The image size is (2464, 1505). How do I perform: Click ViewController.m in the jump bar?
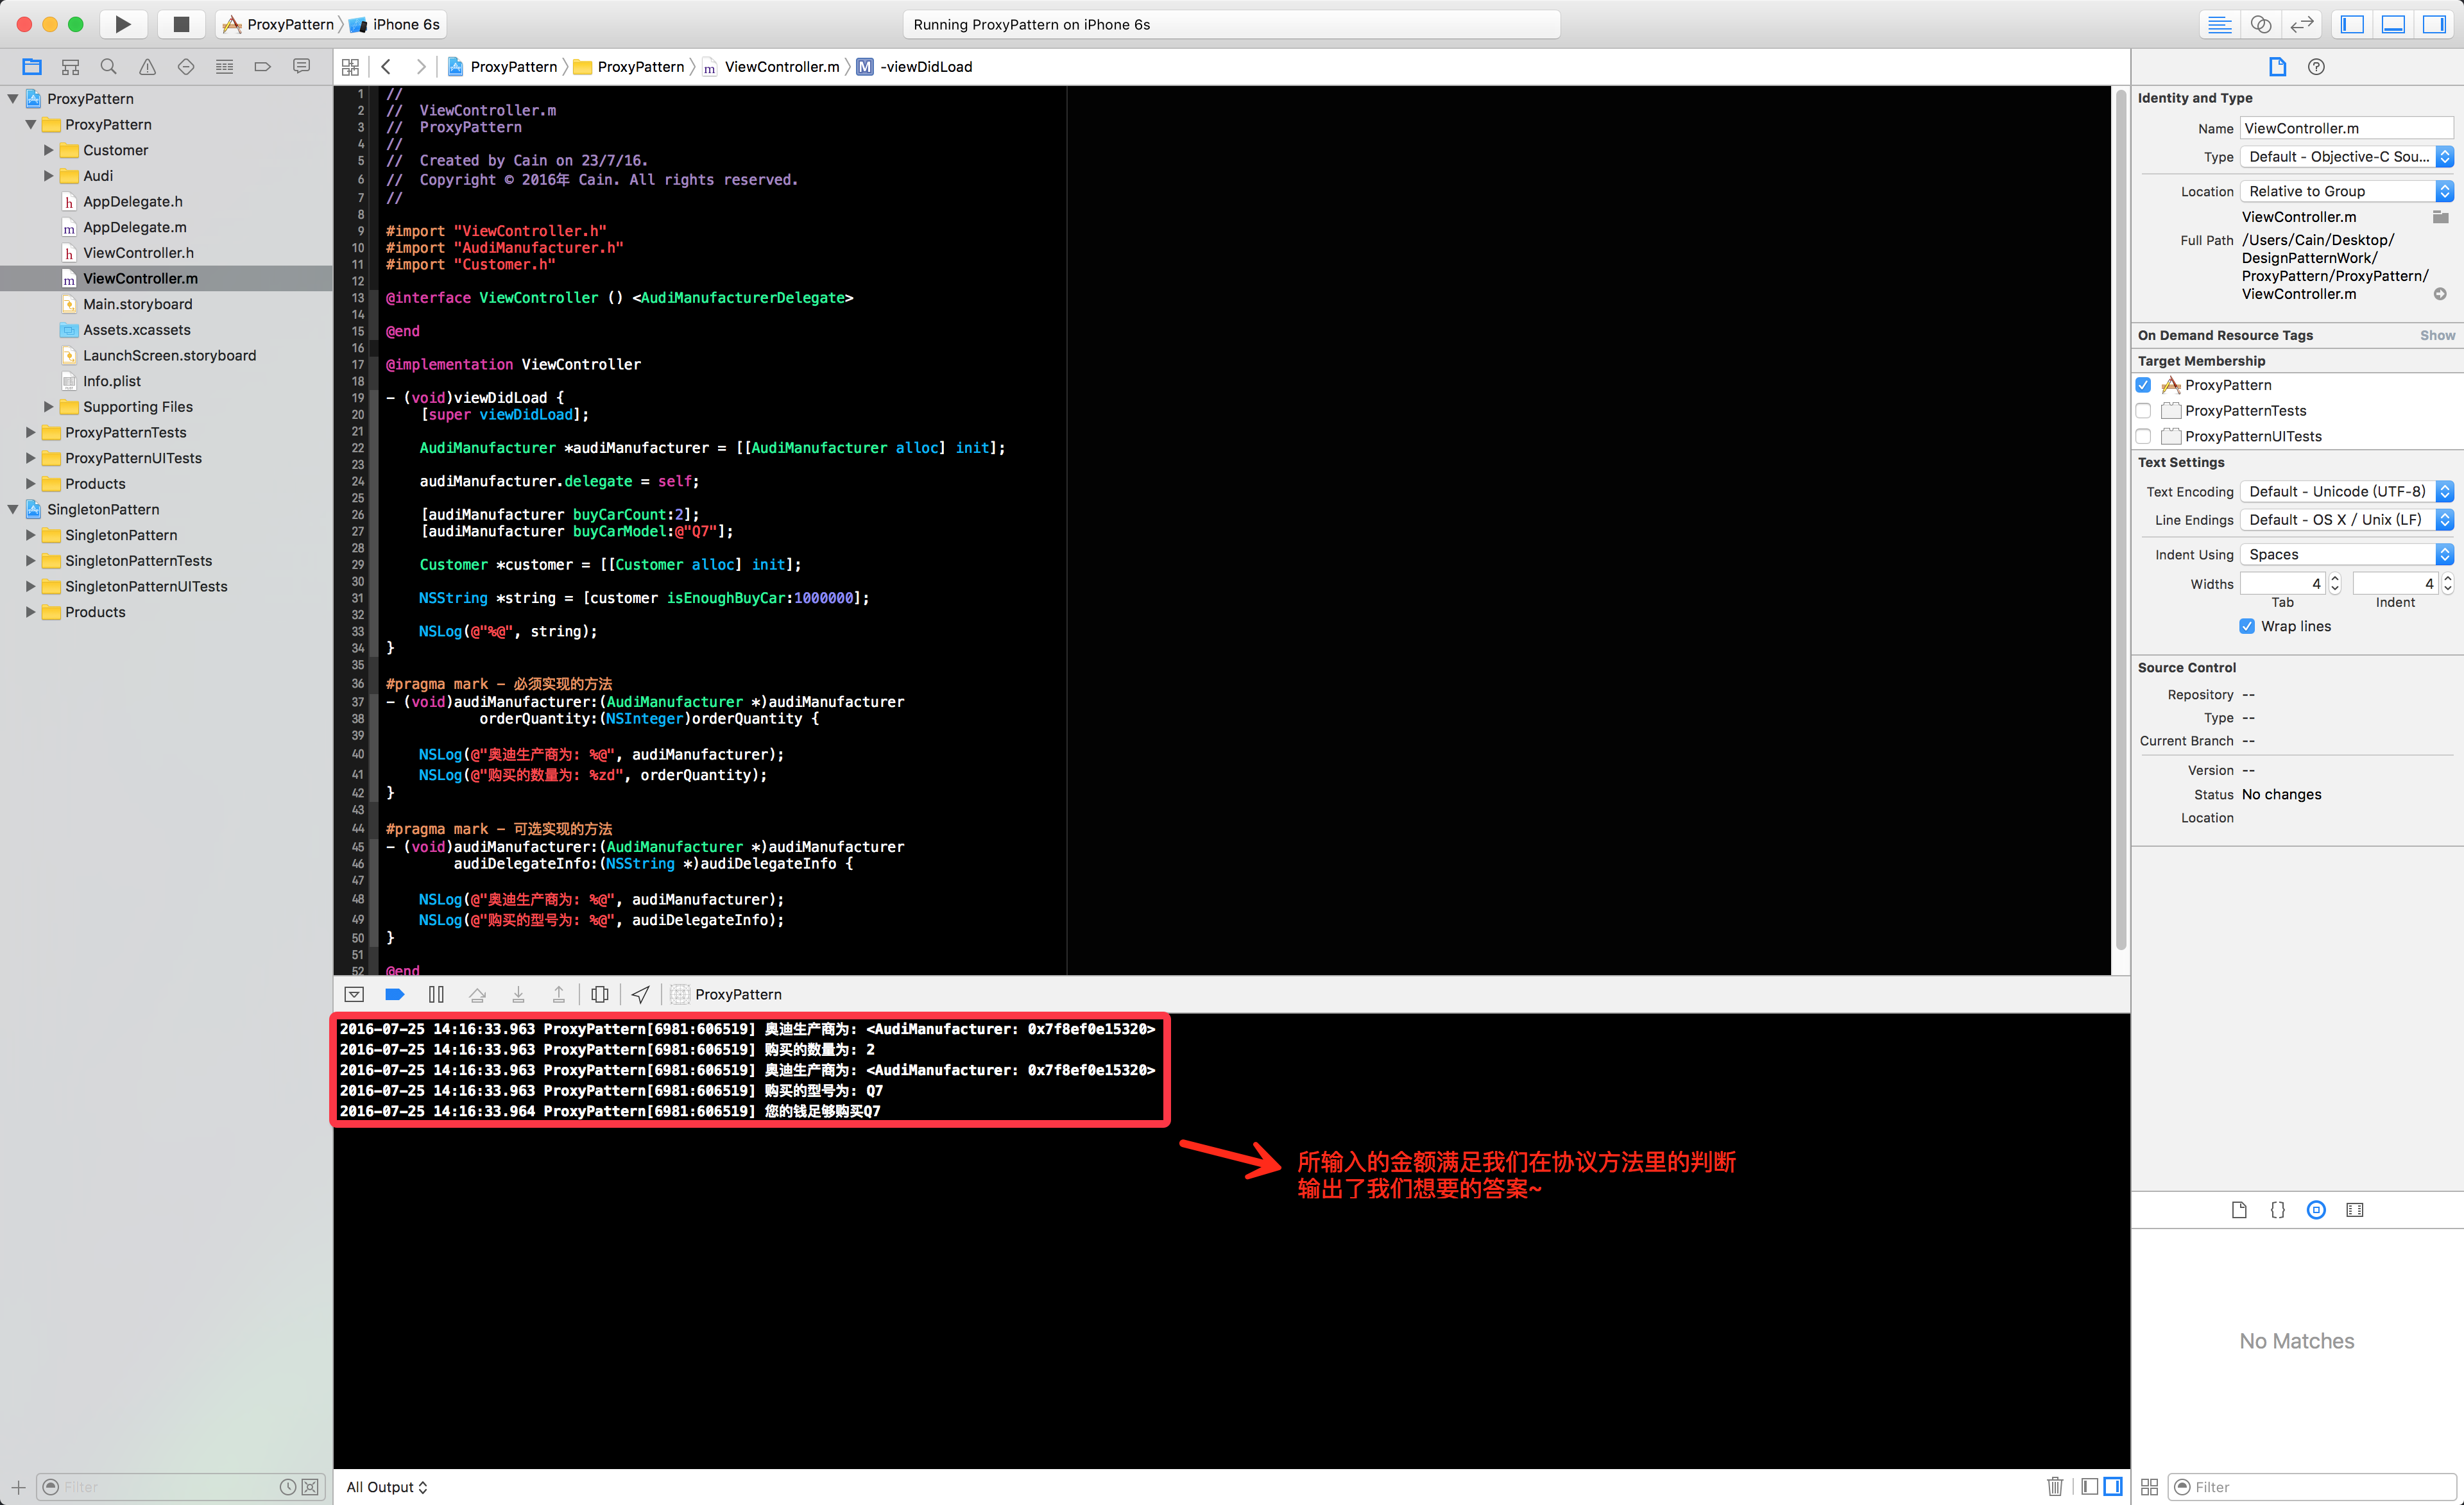point(781,67)
